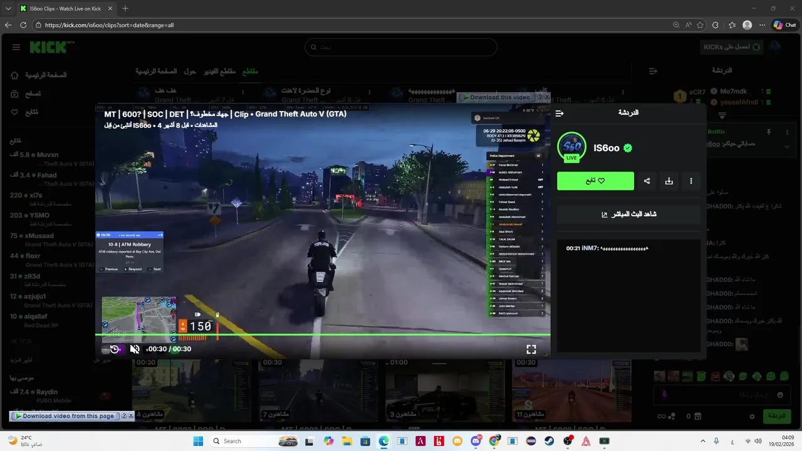Open emoji picker in chat input

(x=780, y=395)
